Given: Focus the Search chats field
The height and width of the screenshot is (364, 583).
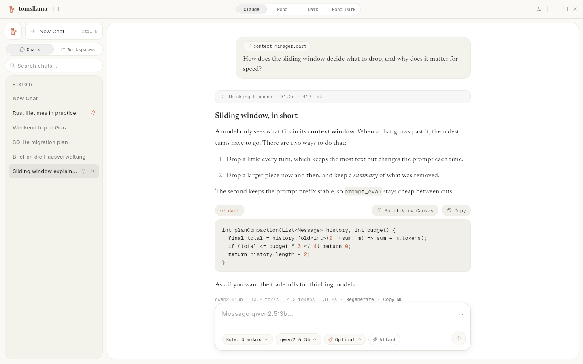Looking at the screenshot, I should point(54,66).
